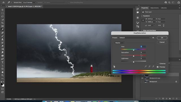
Task: Hide the Background copy layer
Action: click(x=142, y=78)
